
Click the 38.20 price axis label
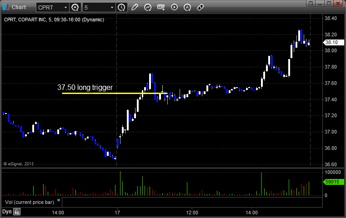[331, 35]
